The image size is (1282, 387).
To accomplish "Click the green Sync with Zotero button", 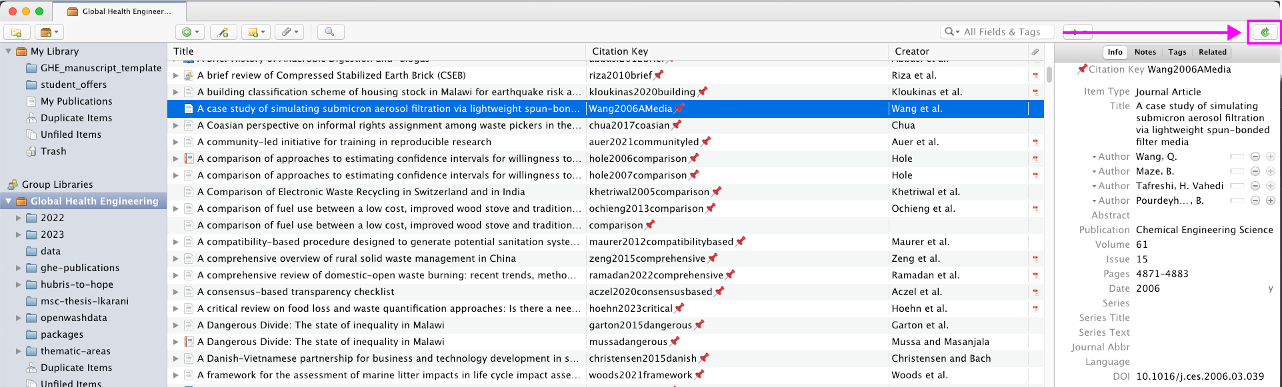I will [x=1265, y=32].
